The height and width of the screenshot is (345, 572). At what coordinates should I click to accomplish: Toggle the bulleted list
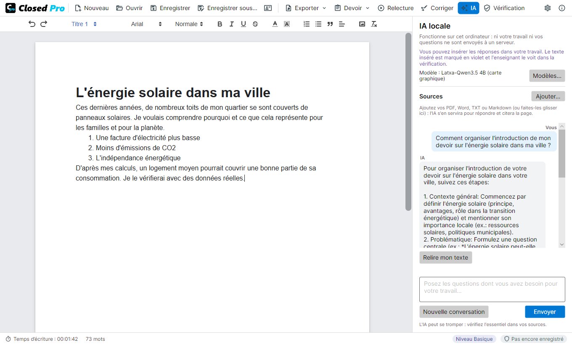[x=318, y=24]
